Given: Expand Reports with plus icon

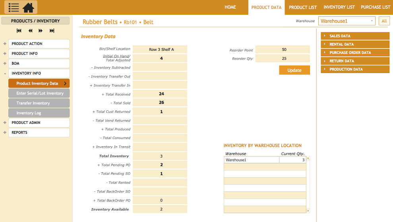Looking at the screenshot, I should pyautogui.click(x=5, y=132).
